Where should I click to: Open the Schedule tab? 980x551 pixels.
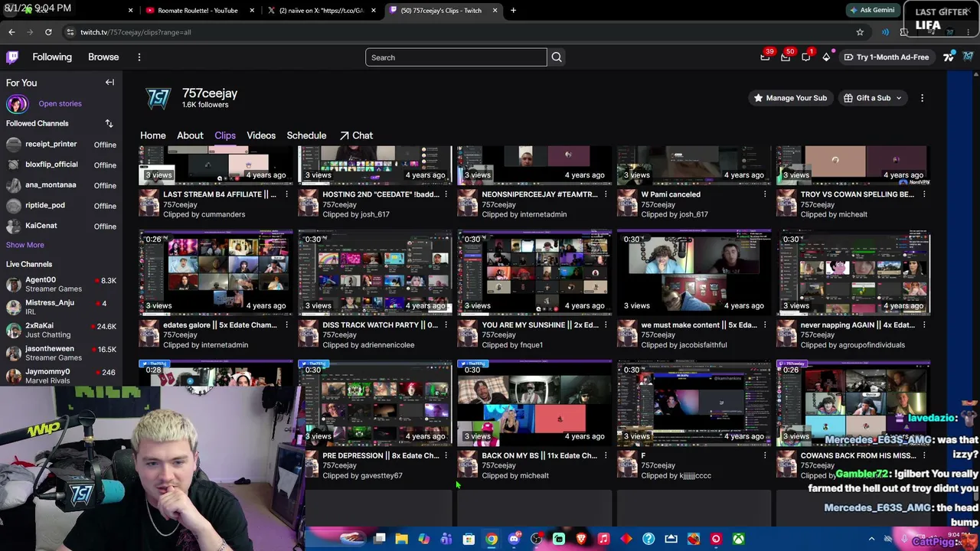(306, 135)
